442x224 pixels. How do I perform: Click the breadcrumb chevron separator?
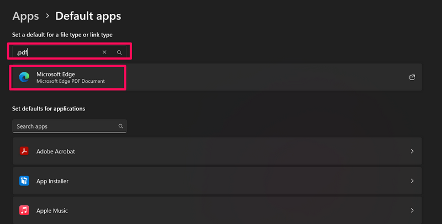pos(47,17)
